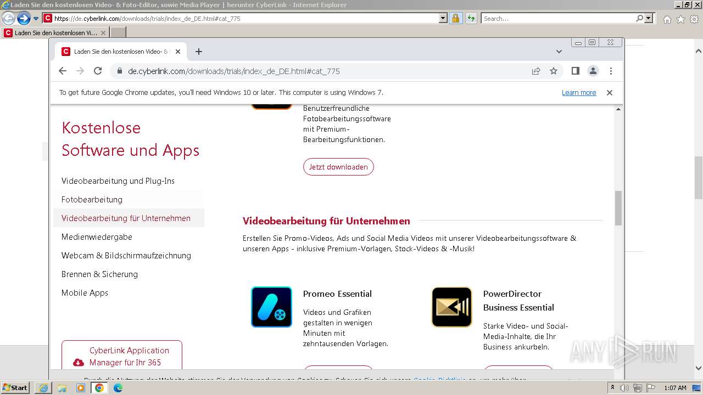Open Internet Explorer recent pages dropdown

(x=36, y=19)
